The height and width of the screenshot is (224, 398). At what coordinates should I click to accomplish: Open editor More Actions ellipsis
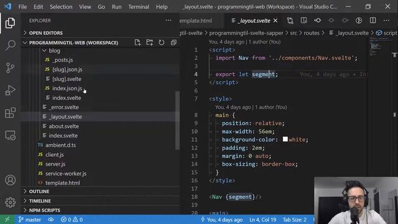coord(386,21)
